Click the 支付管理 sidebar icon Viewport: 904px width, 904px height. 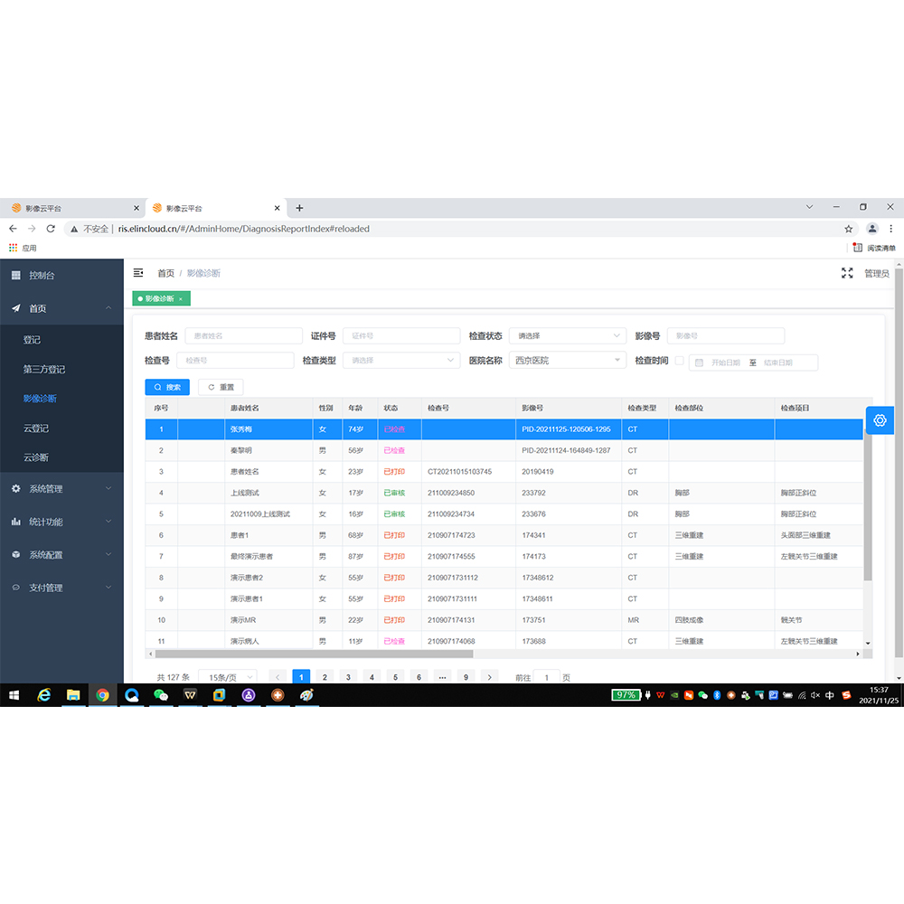[x=16, y=588]
